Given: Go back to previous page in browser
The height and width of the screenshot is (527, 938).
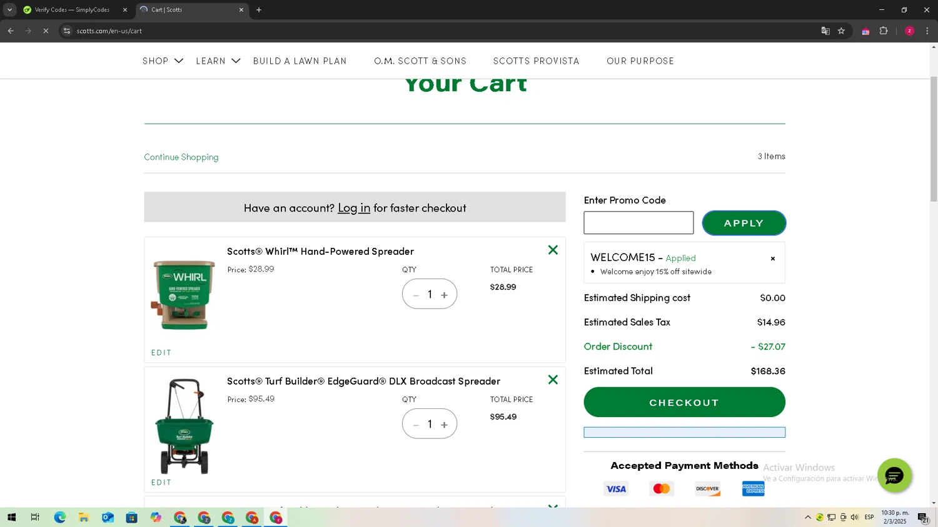Looking at the screenshot, I should pos(11,31).
